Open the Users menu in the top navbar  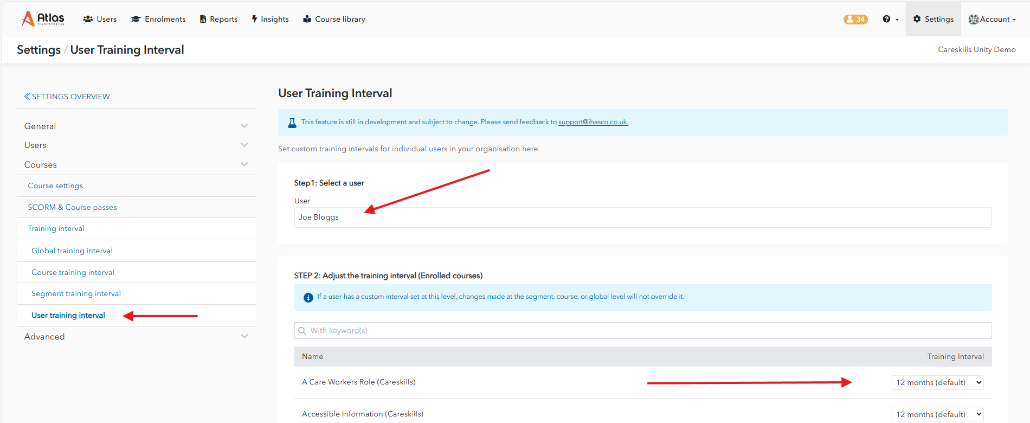(x=100, y=19)
